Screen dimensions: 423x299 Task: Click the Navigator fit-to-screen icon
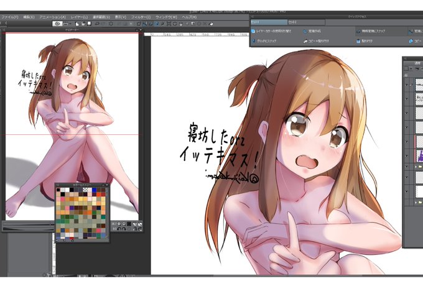tap(135, 224)
